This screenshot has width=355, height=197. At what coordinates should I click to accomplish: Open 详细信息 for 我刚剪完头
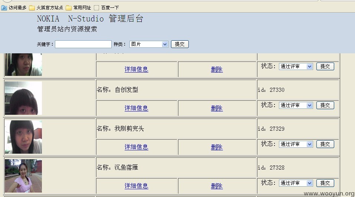pos(136,147)
